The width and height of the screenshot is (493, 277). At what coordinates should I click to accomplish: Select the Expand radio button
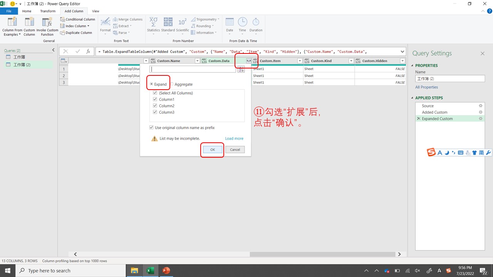[x=151, y=84]
